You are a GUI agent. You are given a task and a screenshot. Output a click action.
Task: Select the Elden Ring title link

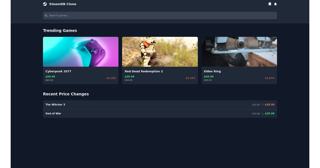(212, 71)
